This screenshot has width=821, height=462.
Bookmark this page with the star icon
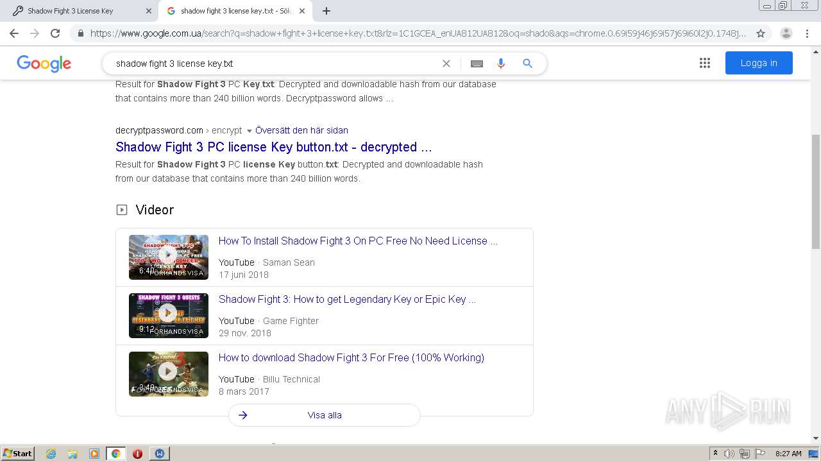761,33
